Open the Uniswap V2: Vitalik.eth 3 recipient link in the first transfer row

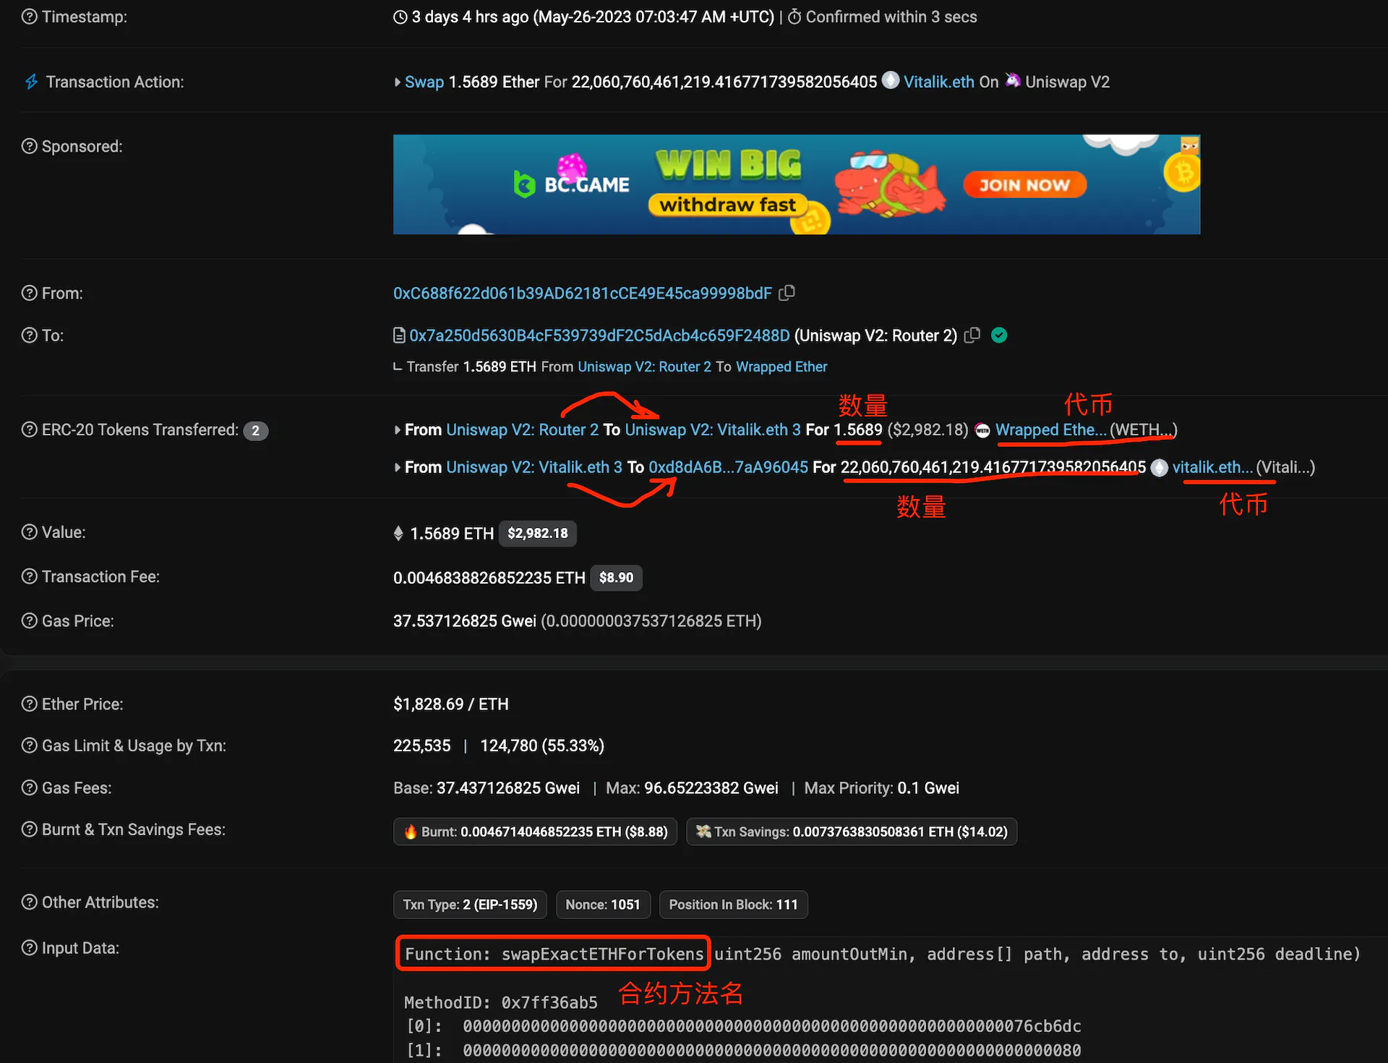pyautogui.click(x=713, y=430)
